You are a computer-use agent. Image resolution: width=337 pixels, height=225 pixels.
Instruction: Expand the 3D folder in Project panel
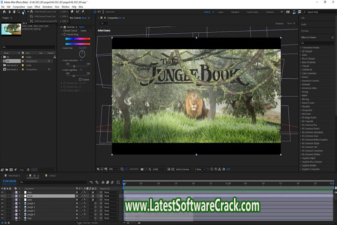pos(2,57)
